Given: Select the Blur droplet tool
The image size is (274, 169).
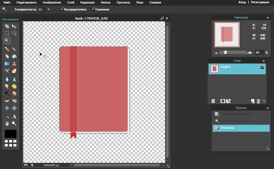Looking at the screenshot, I should 7,79.
